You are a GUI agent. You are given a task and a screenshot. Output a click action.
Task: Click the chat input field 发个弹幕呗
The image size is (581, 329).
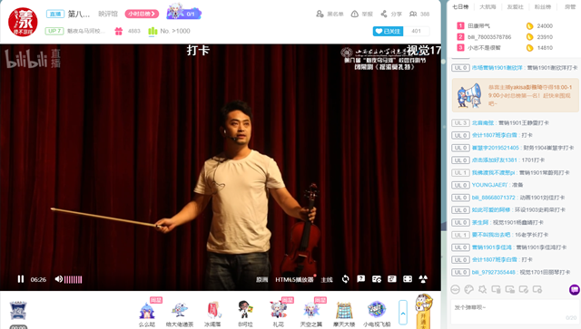[515, 313]
